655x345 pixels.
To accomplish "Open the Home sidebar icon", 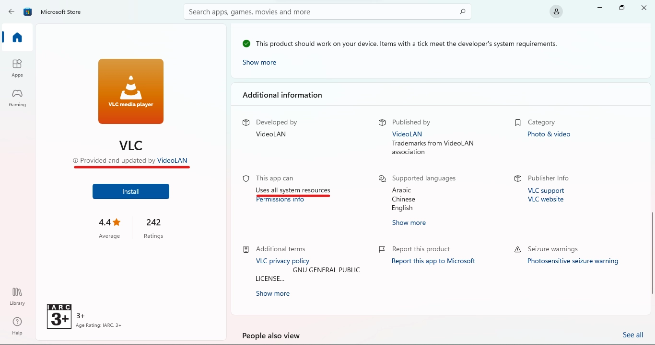I will coord(17,37).
